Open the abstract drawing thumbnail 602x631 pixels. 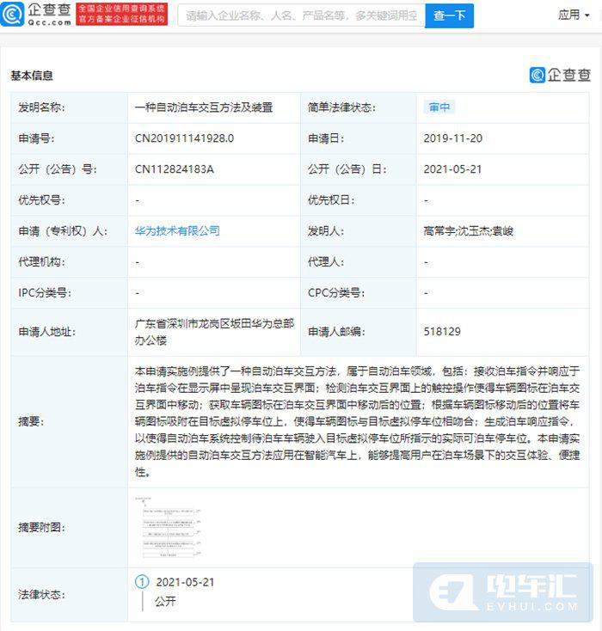pos(168,527)
